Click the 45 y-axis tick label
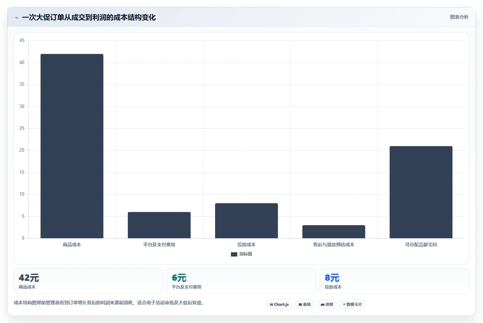Image resolution: width=483 pixels, height=323 pixels. [x=22, y=40]
